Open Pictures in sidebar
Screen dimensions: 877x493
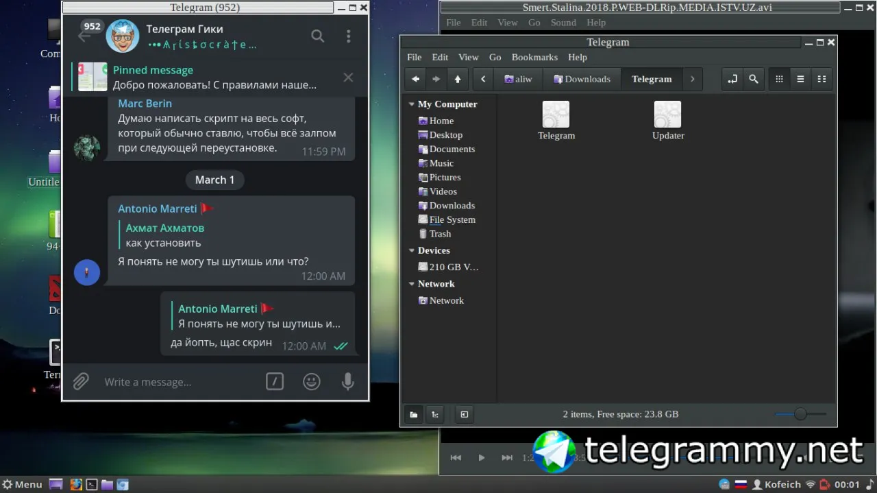439,177
